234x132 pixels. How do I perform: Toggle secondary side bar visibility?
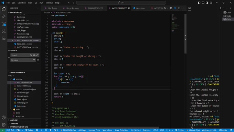click(207, 3)
